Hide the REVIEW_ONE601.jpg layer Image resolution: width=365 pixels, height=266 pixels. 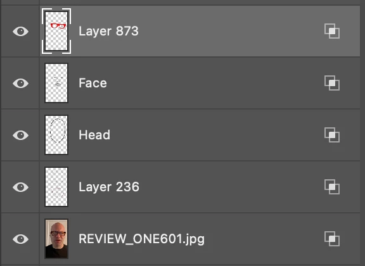coord(20,239)
